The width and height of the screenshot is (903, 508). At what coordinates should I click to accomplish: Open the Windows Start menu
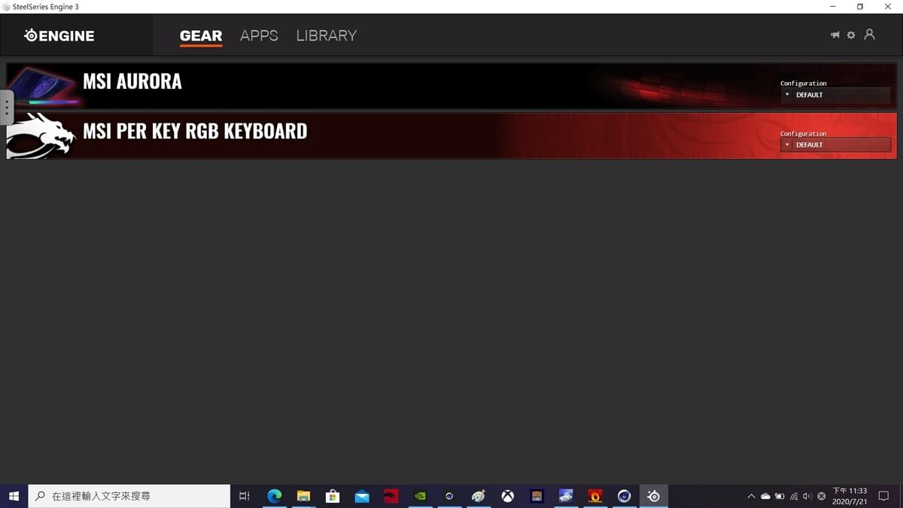[14, 496]
